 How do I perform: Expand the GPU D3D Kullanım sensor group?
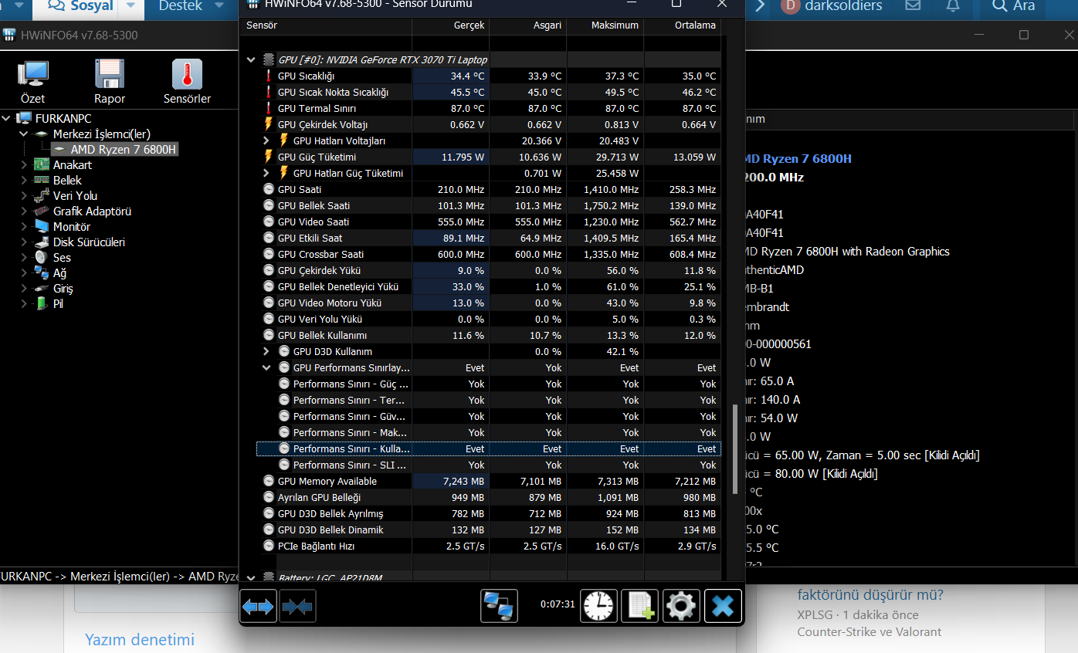point(266,351)
